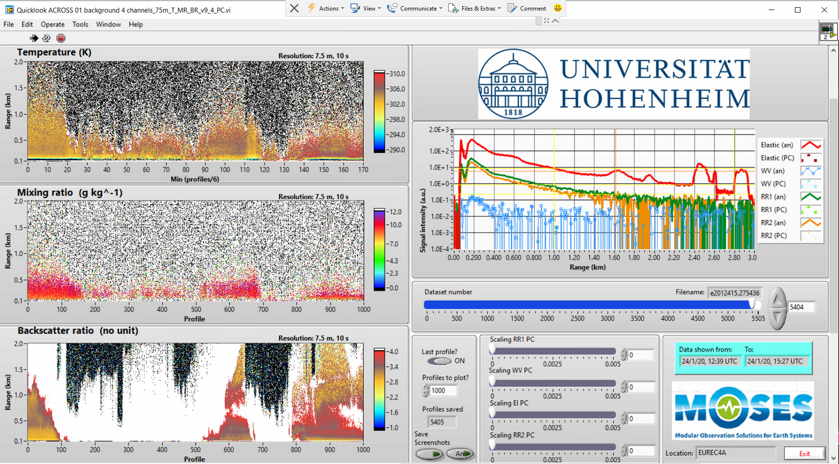
Task: Click the Run Continuously icon
Action: pyautogui.click(x=47, y=38)
